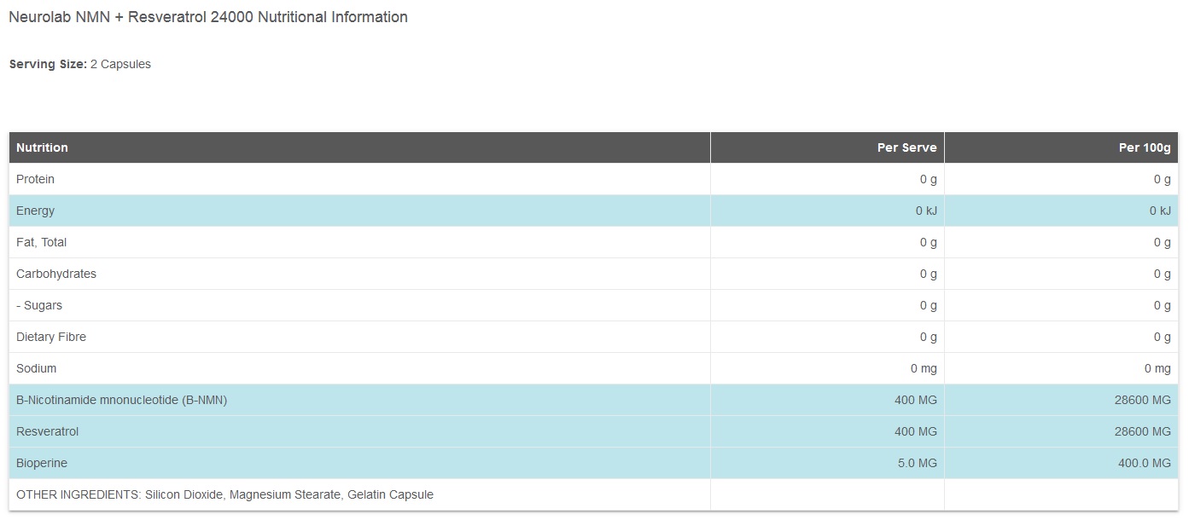
Task: Select the 'Serving Size: 2 Capsules' text
Action: coord(80,64)
